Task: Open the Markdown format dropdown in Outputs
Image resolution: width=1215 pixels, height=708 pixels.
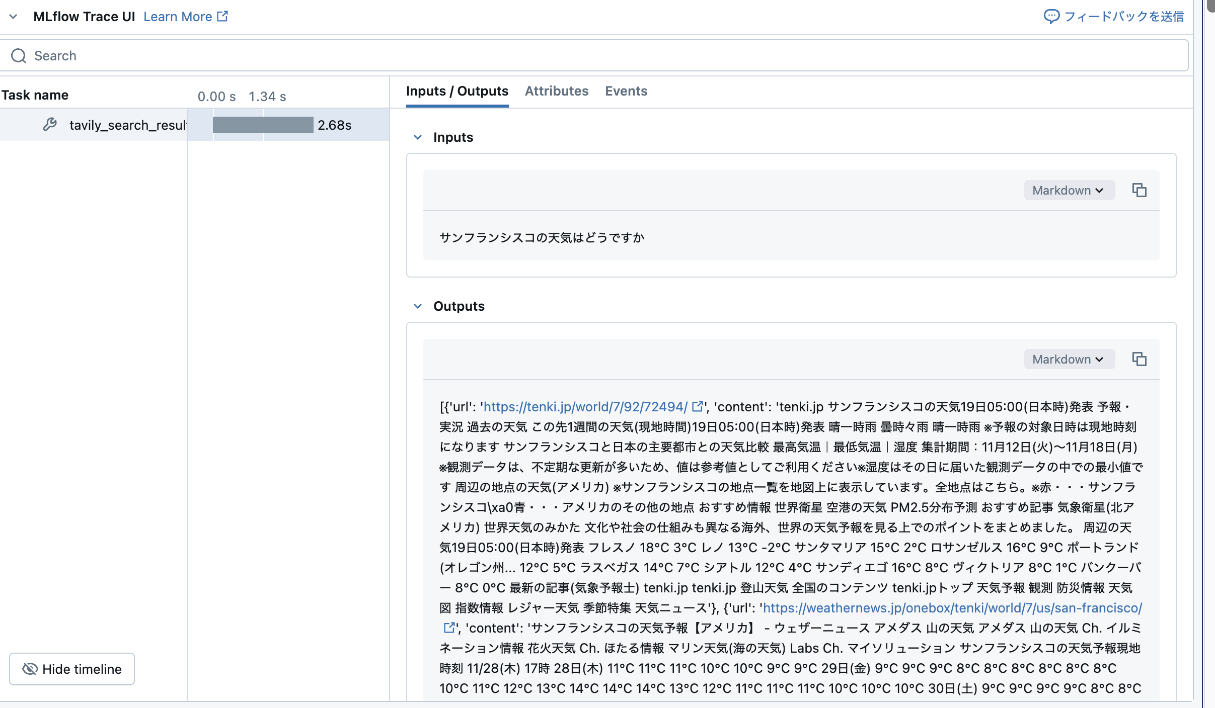Action: point(1069,359)
